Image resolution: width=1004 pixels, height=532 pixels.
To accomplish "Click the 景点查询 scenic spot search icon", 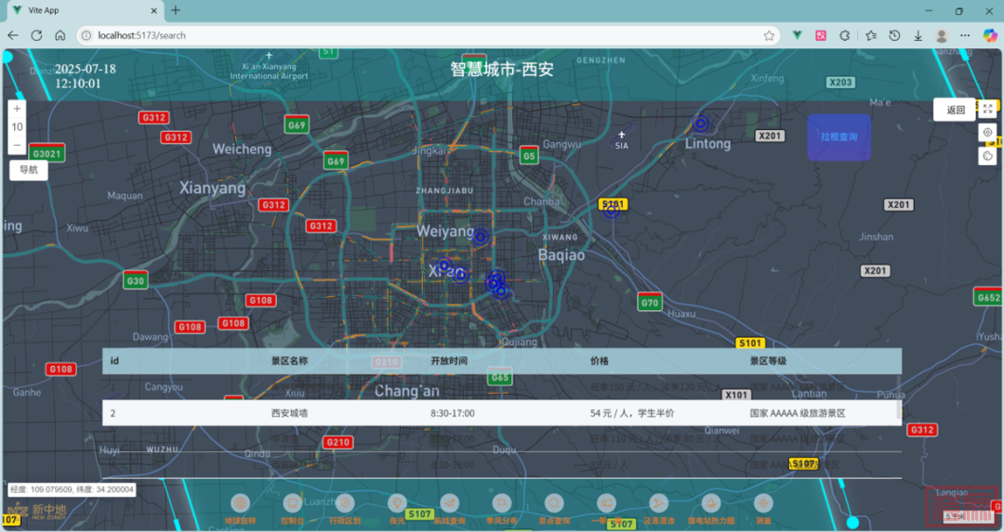I will coord(554,502).
